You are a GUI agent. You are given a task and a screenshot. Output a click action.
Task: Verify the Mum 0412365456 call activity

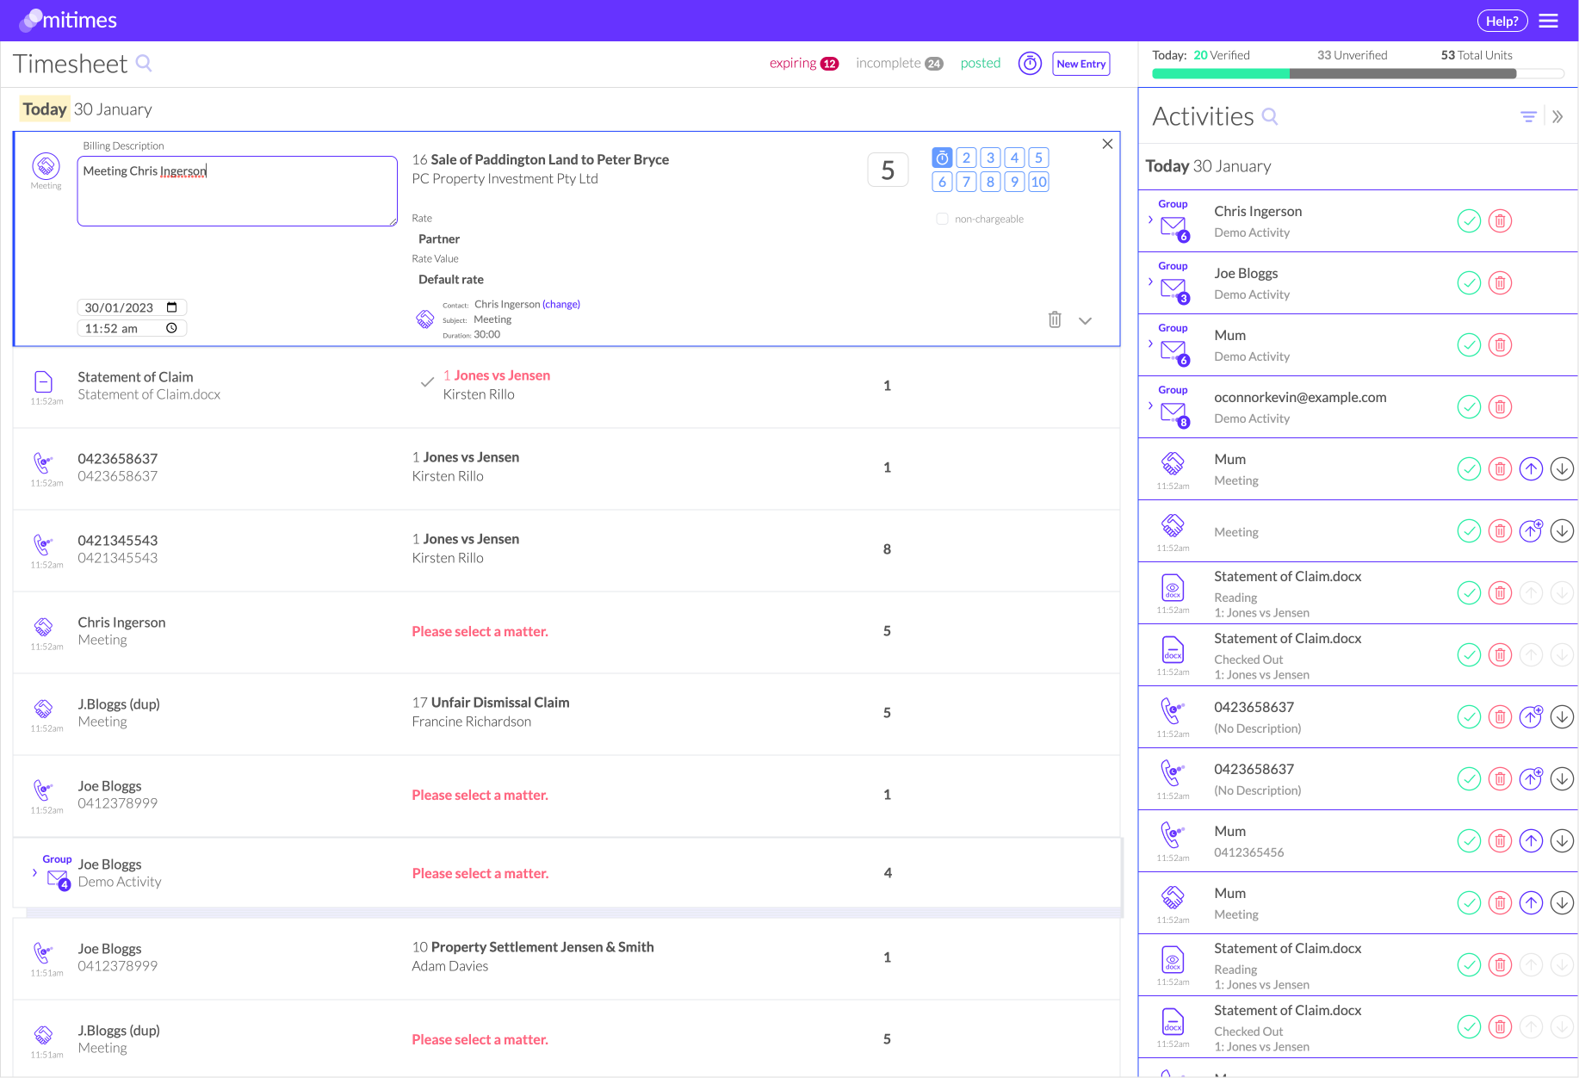coord(1469,841)
